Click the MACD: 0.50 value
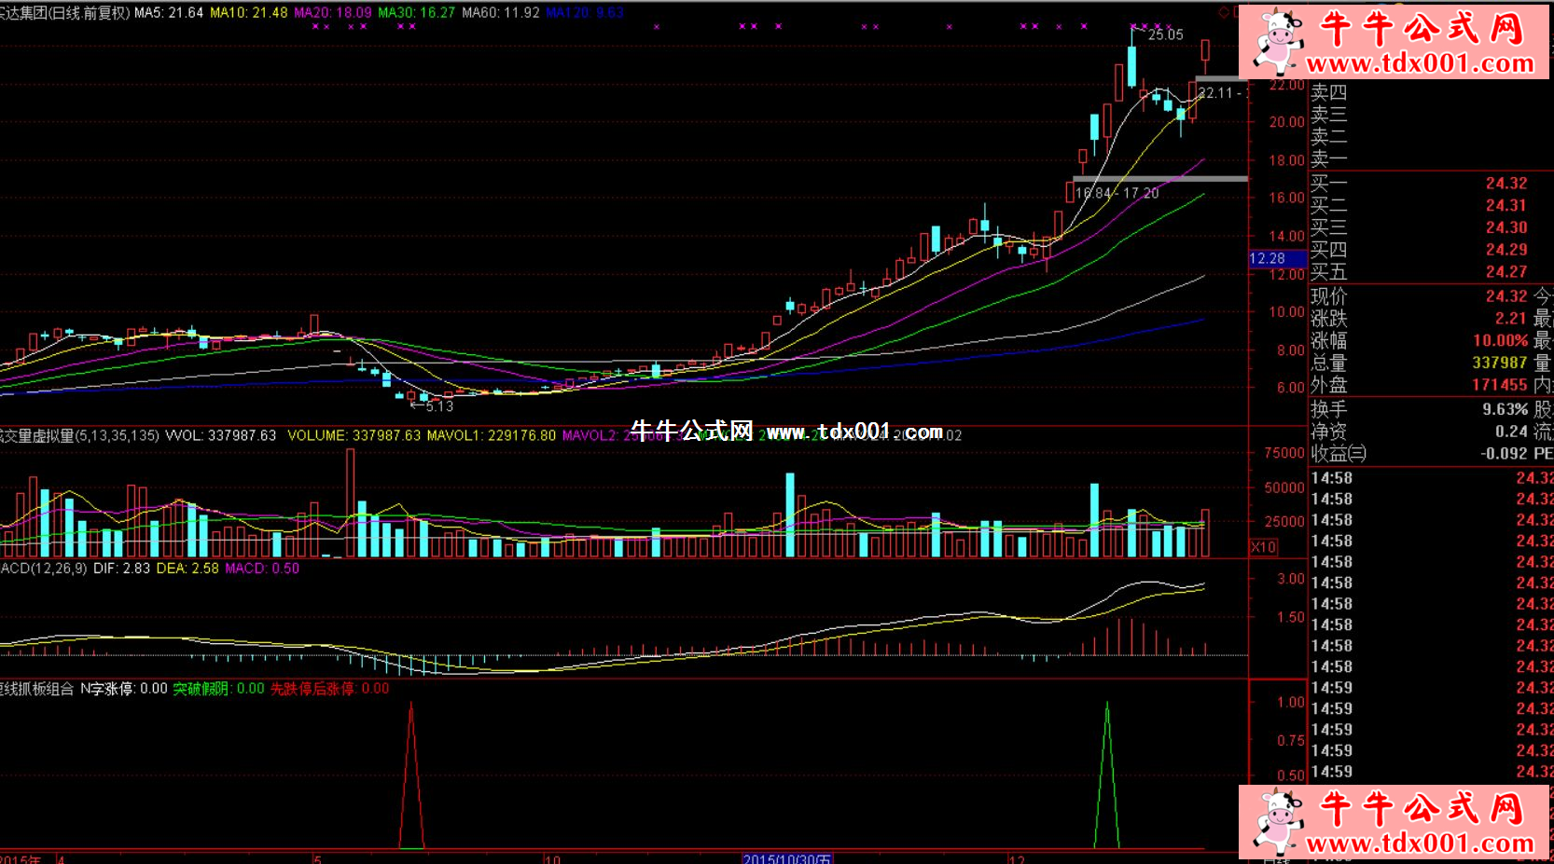Image resolution: width=1554 pixels, height=864 pixels. 262,569
